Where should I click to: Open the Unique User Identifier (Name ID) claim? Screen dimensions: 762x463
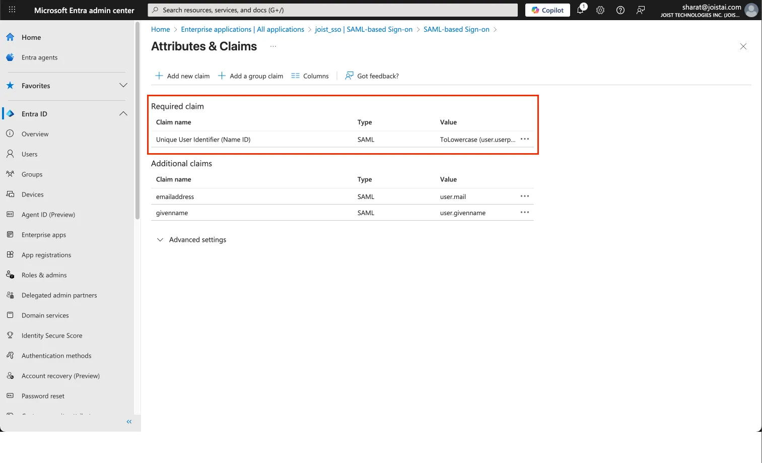(203, 140)
